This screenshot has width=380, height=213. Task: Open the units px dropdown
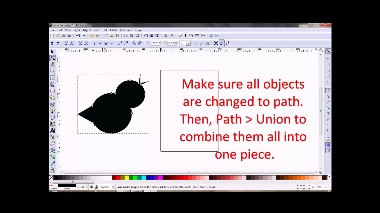(188, 43)
